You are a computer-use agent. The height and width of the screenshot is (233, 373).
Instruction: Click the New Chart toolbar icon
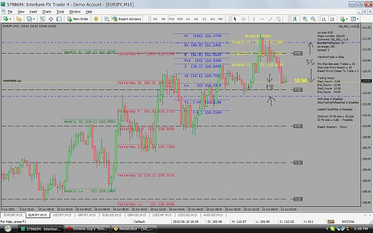click(x=5, y=19)
